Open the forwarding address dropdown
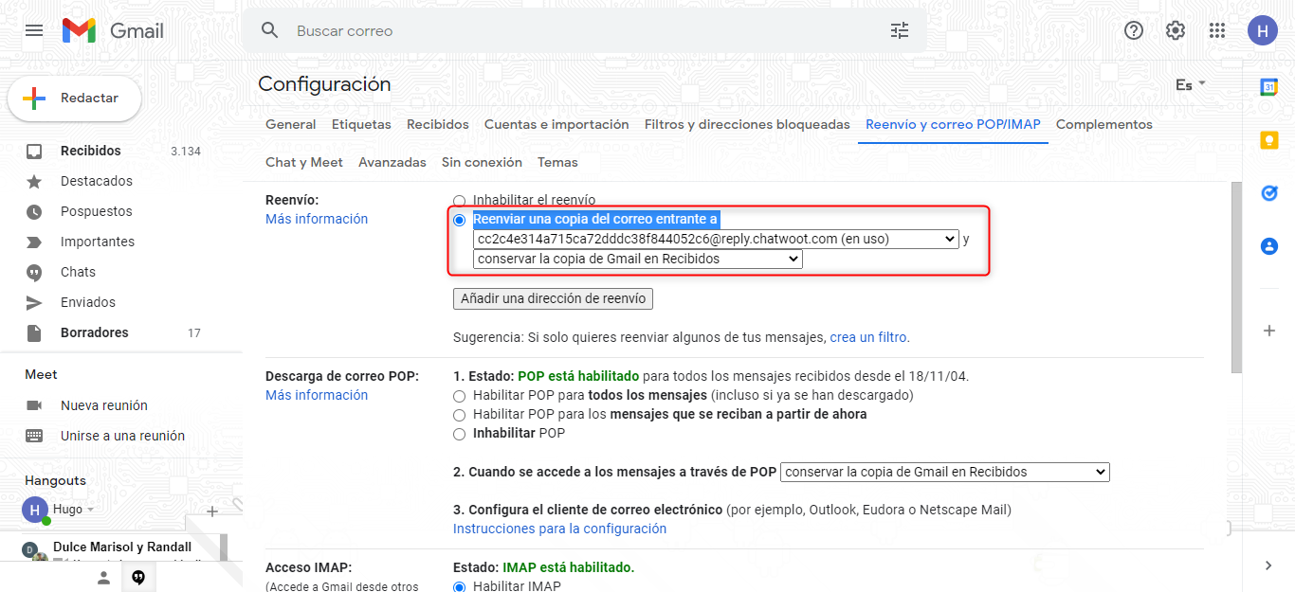This screenshot has width=1295, height=592. click(716, 240)
